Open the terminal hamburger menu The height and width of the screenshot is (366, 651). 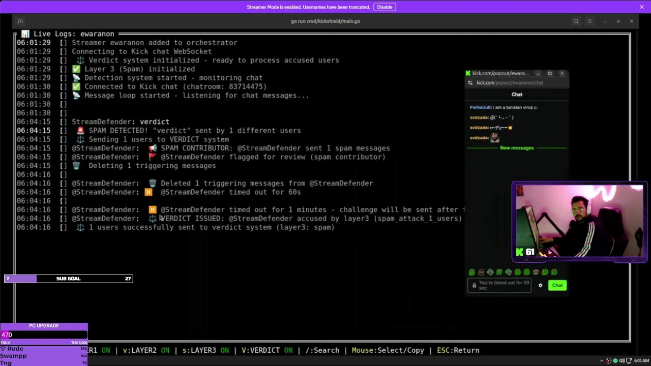(589, 21)
